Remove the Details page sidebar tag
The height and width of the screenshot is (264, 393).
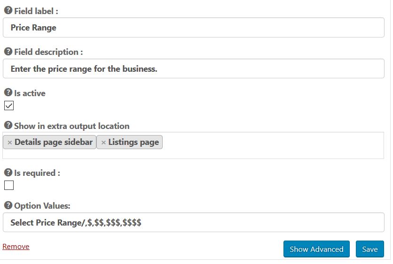tap(10, 143)
